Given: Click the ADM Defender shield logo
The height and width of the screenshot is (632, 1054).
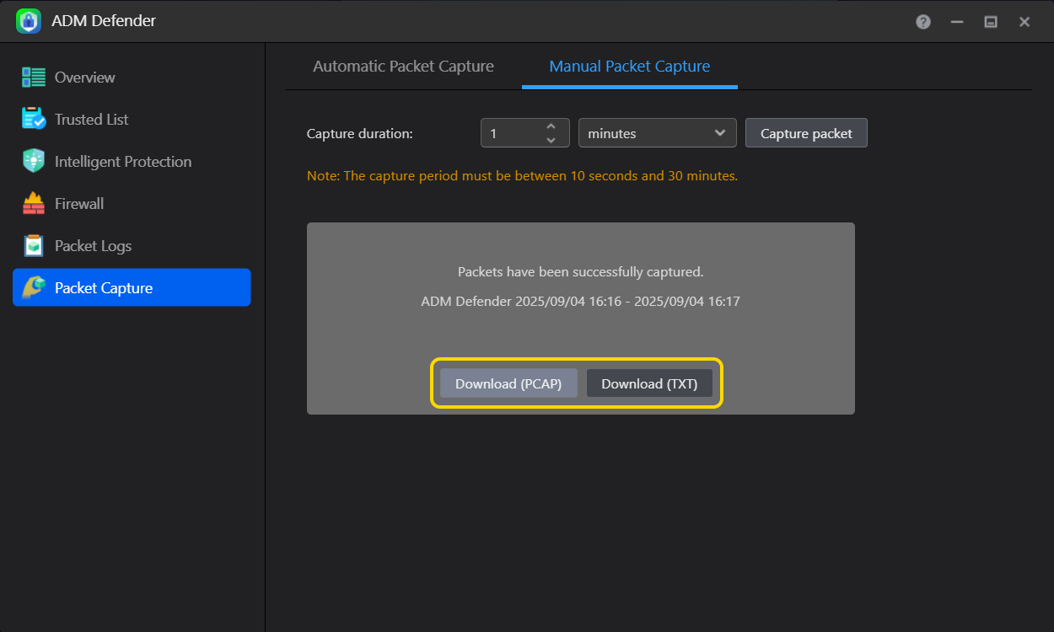Looking at the screenshot, I should click(x=29, y=21).
